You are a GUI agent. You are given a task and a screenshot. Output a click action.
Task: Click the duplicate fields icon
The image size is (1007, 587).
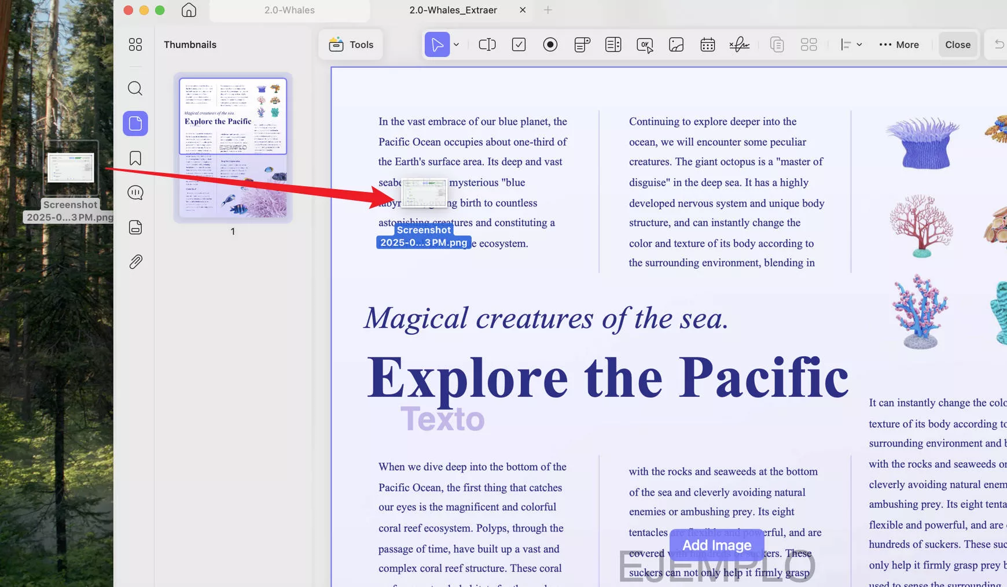click(777, 45)
